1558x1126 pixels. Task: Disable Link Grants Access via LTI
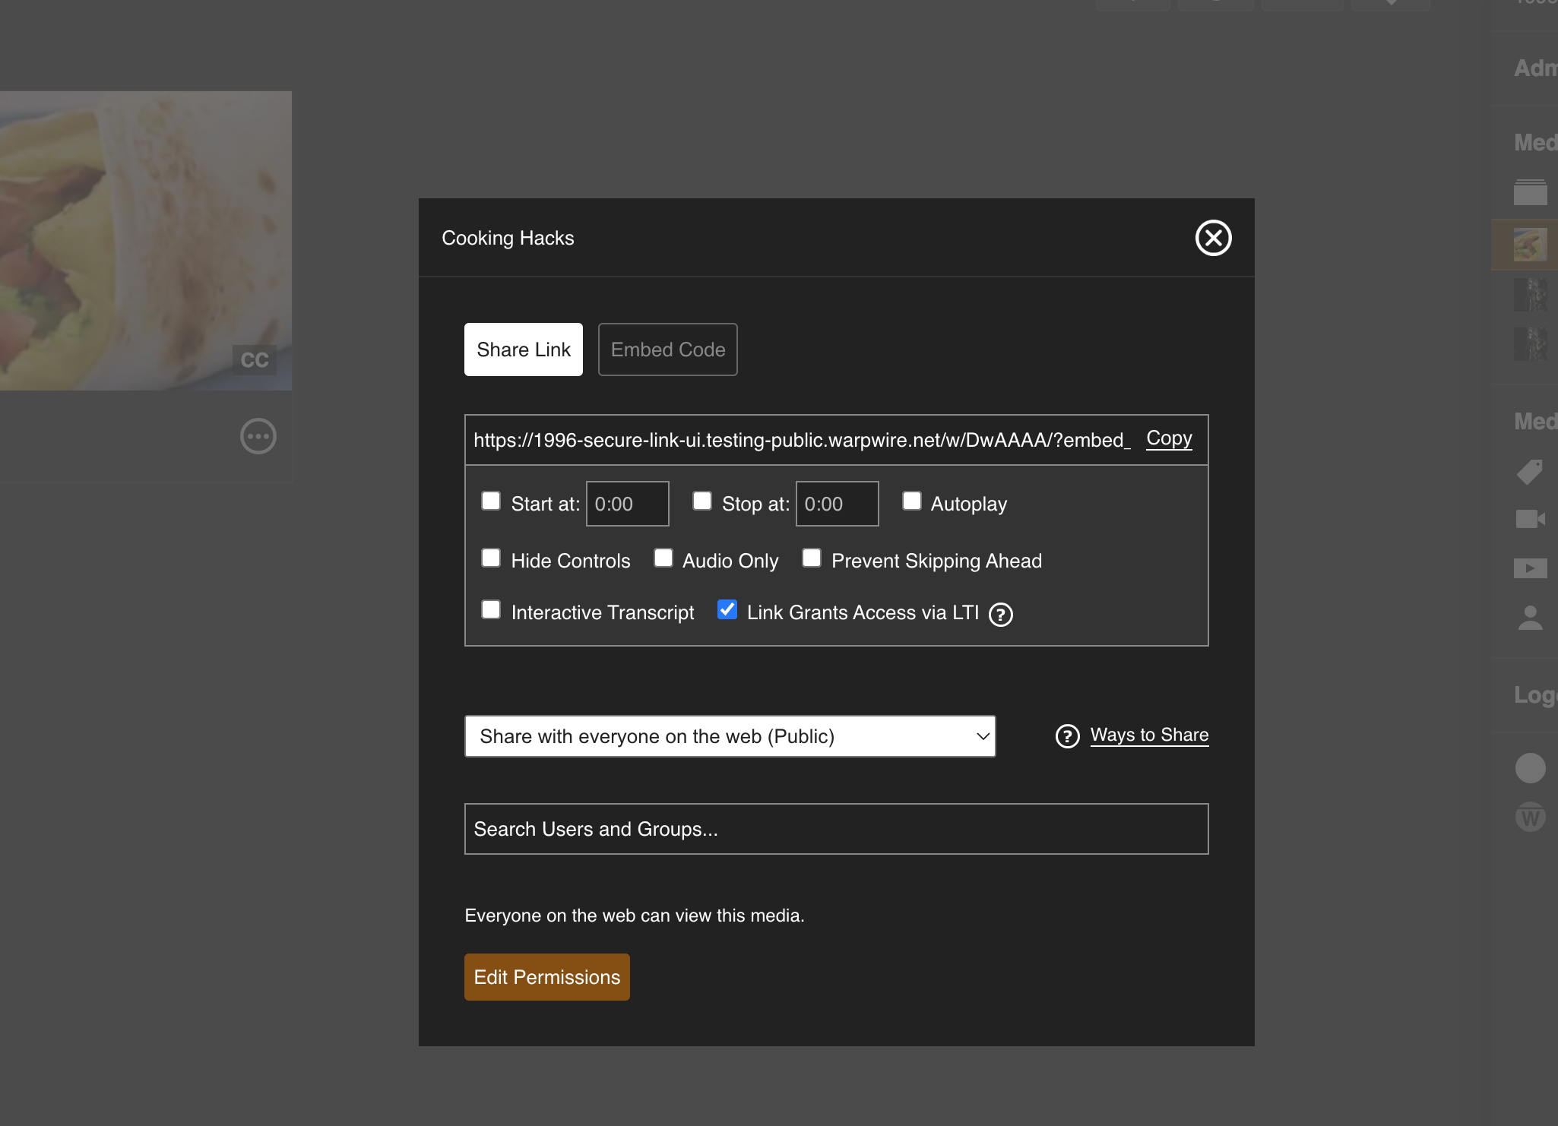(726, 611)
